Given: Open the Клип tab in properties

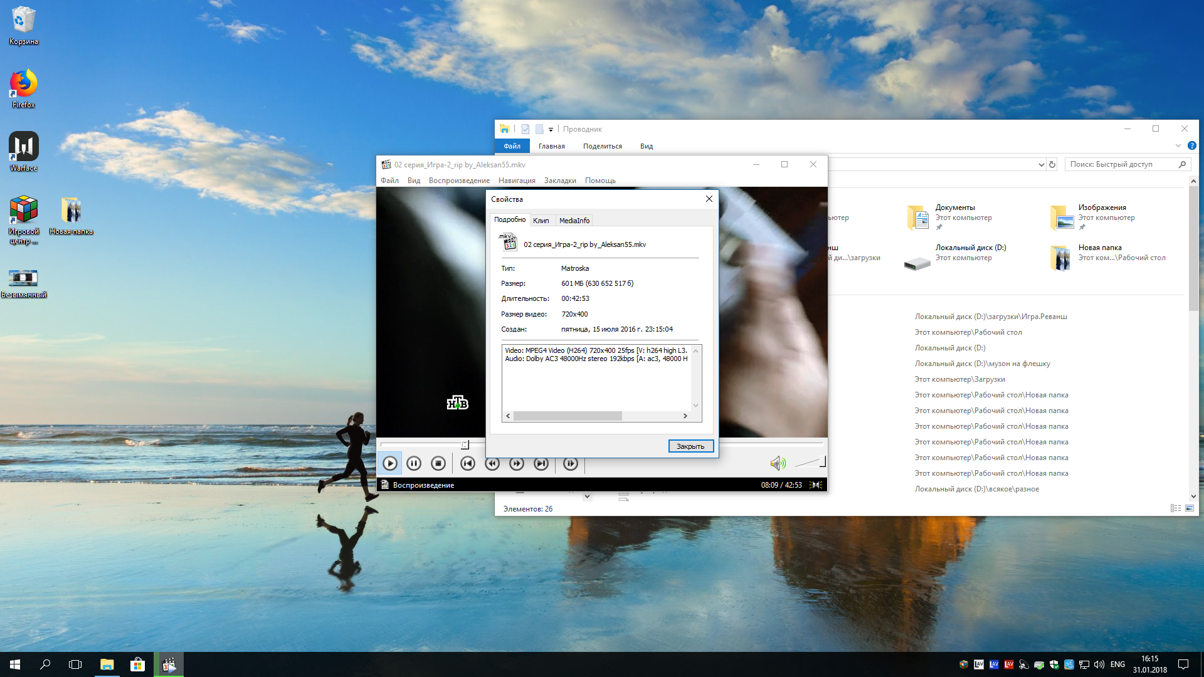Looking at the screenshot, I should click(x=541, y=221).
